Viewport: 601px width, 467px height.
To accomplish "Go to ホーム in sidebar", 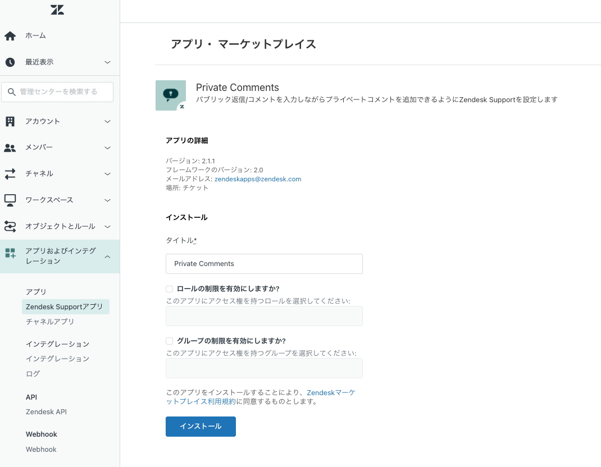I will coord(35,35).
